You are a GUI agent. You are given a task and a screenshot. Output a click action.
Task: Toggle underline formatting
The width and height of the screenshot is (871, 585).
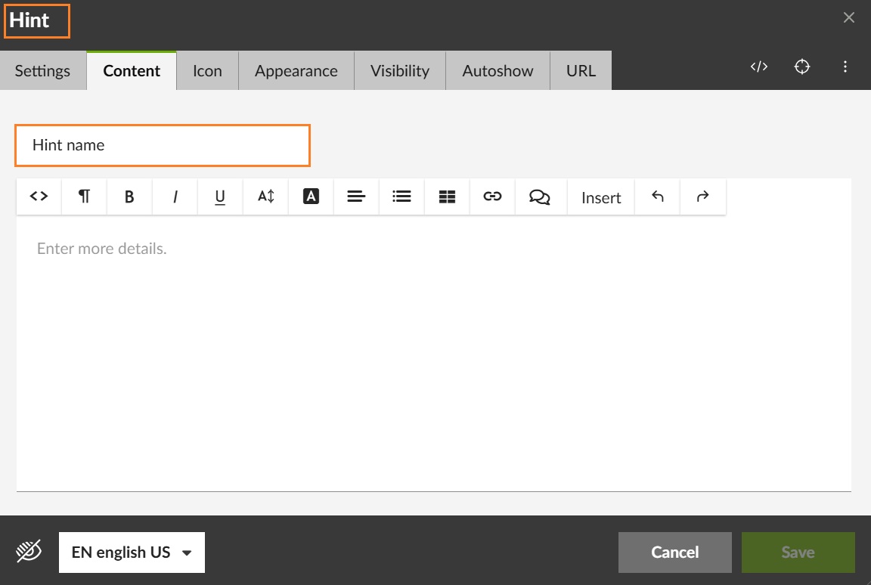[220, 197]
